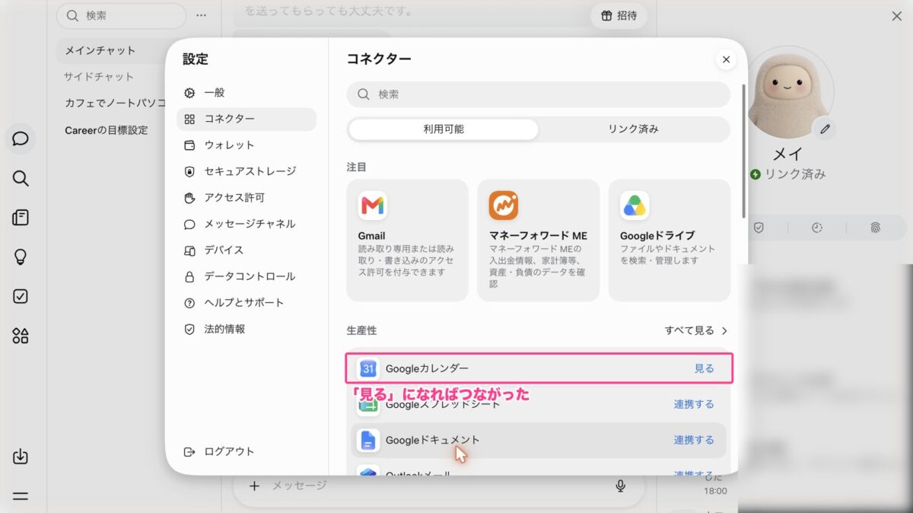The width and height of the screenshot is (913, 513).
Task: Open the checkbox tasks icon in left rail
Action: pos(21,296)
